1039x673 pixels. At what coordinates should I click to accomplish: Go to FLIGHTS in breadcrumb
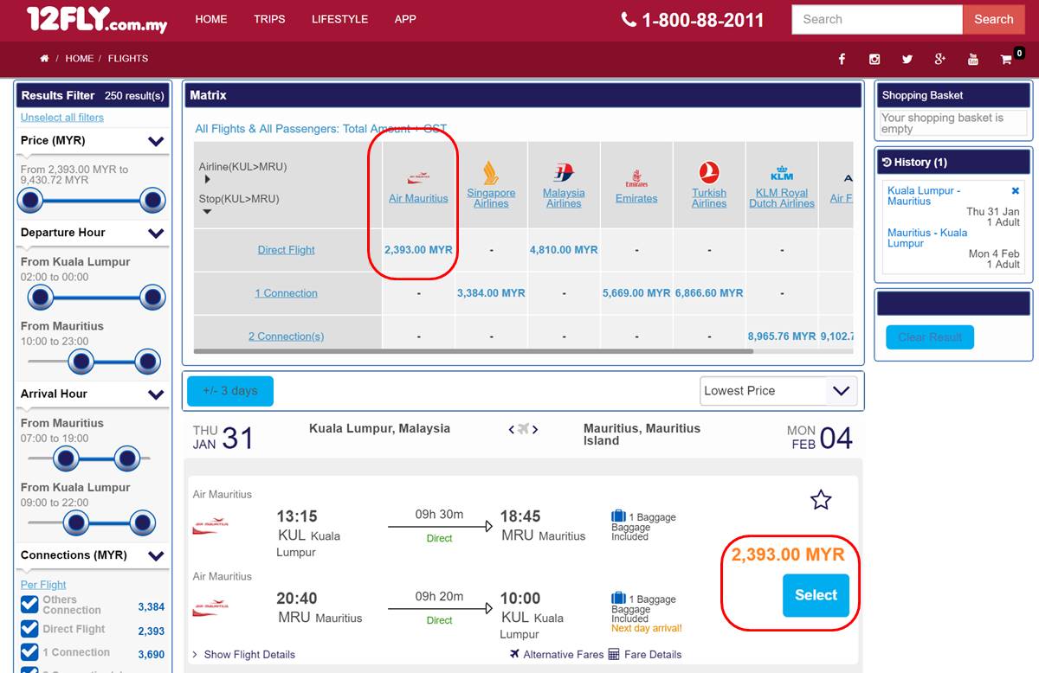click(128, 59)
